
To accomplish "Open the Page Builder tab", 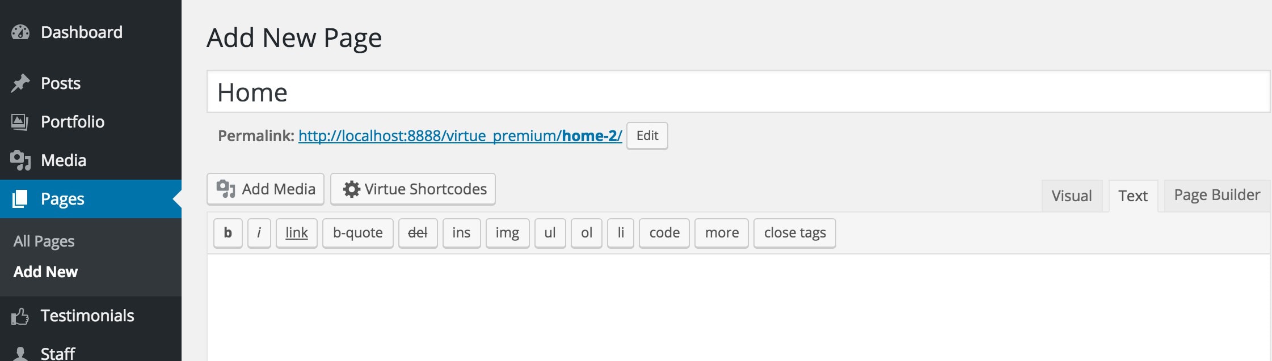I will click(x=1216, y=196).
